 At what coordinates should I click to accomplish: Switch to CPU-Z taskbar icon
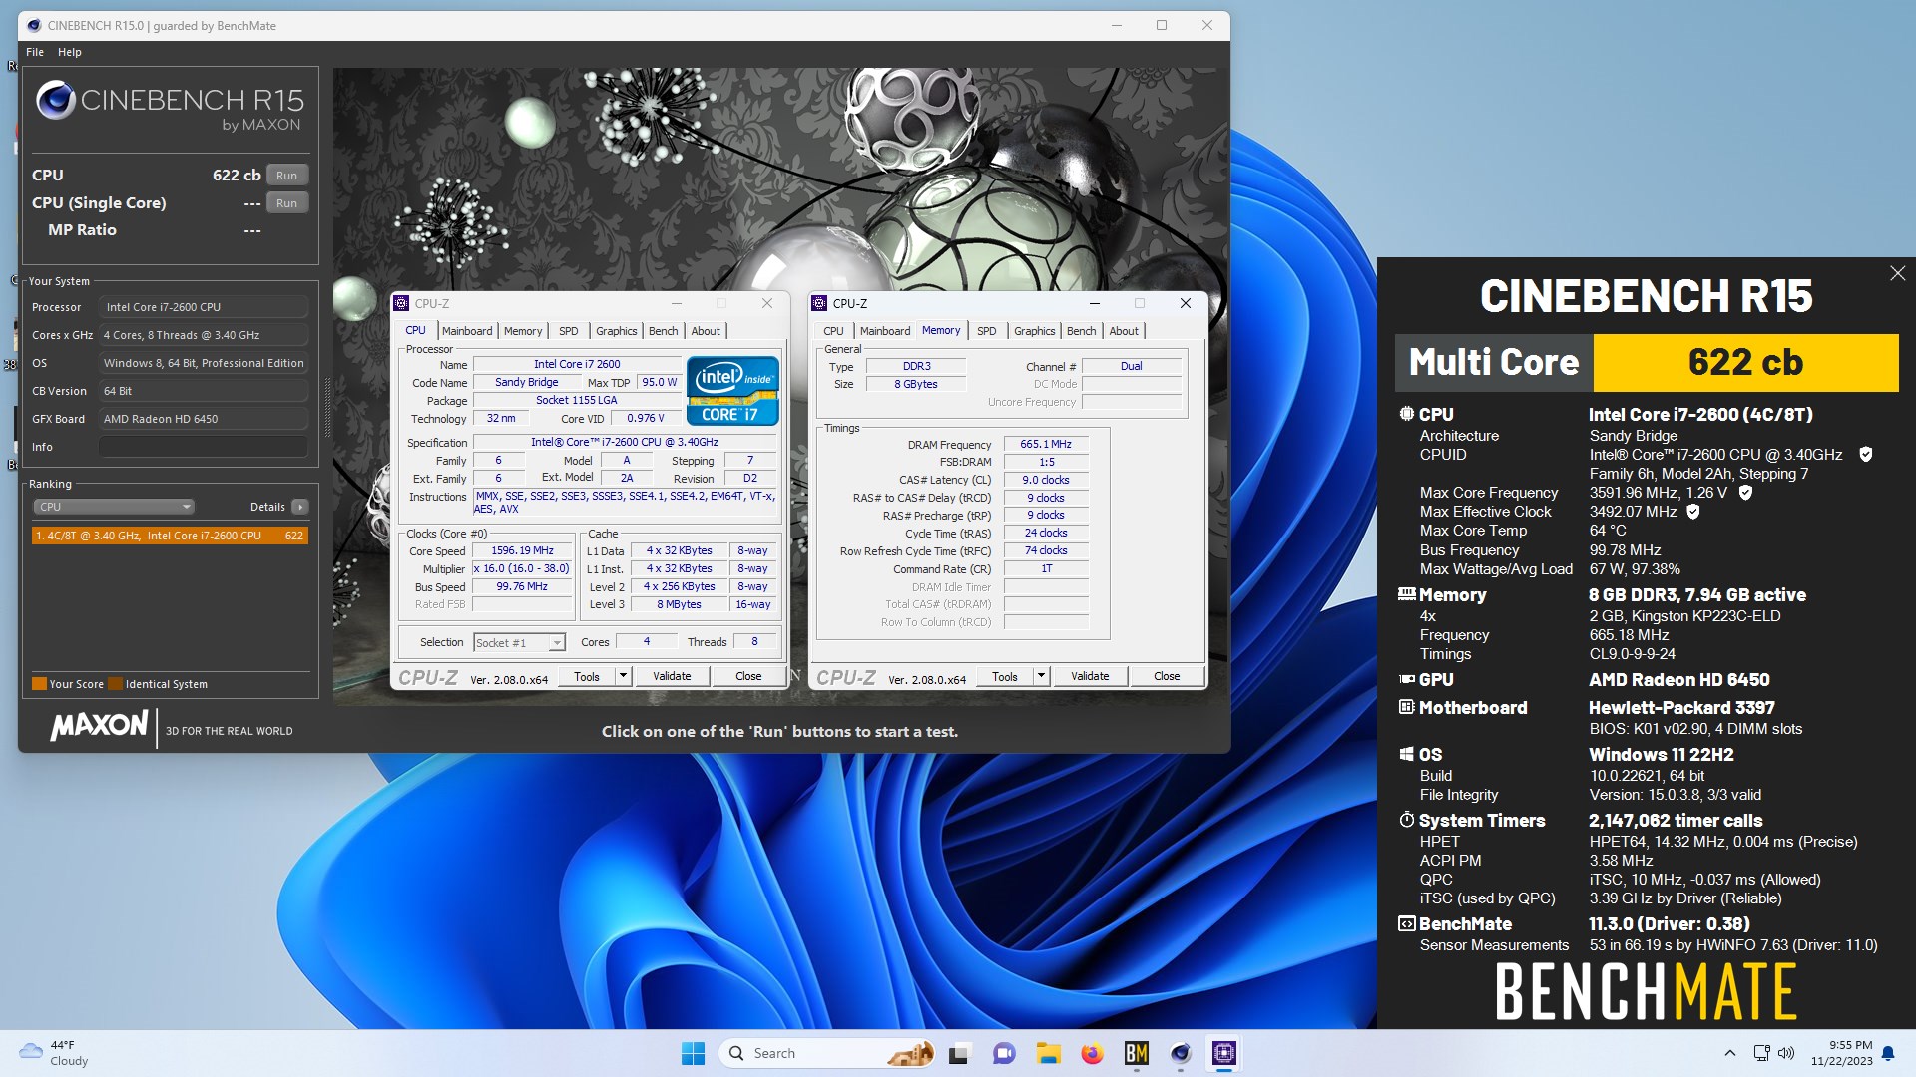coord(1224,1053)
